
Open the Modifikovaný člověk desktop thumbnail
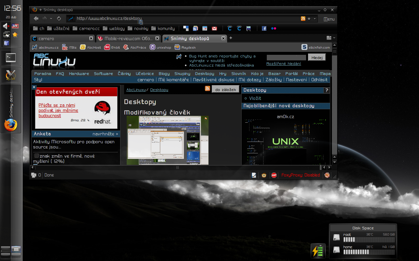point(168,140)
